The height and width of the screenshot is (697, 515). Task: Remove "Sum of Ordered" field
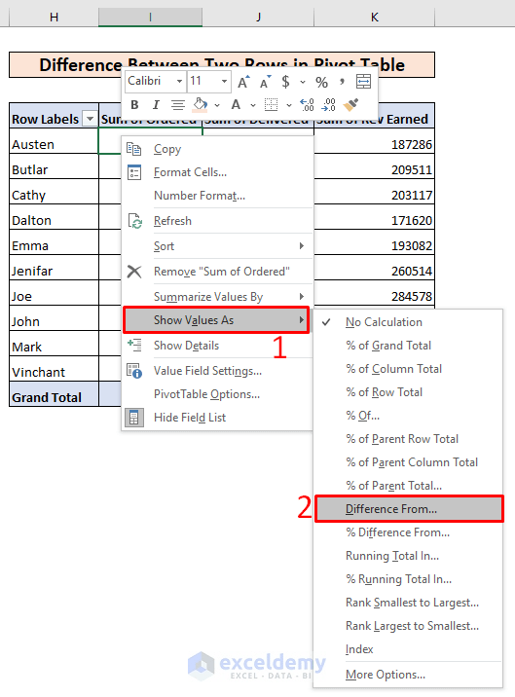pyautogui.click(x=217, y=272)
